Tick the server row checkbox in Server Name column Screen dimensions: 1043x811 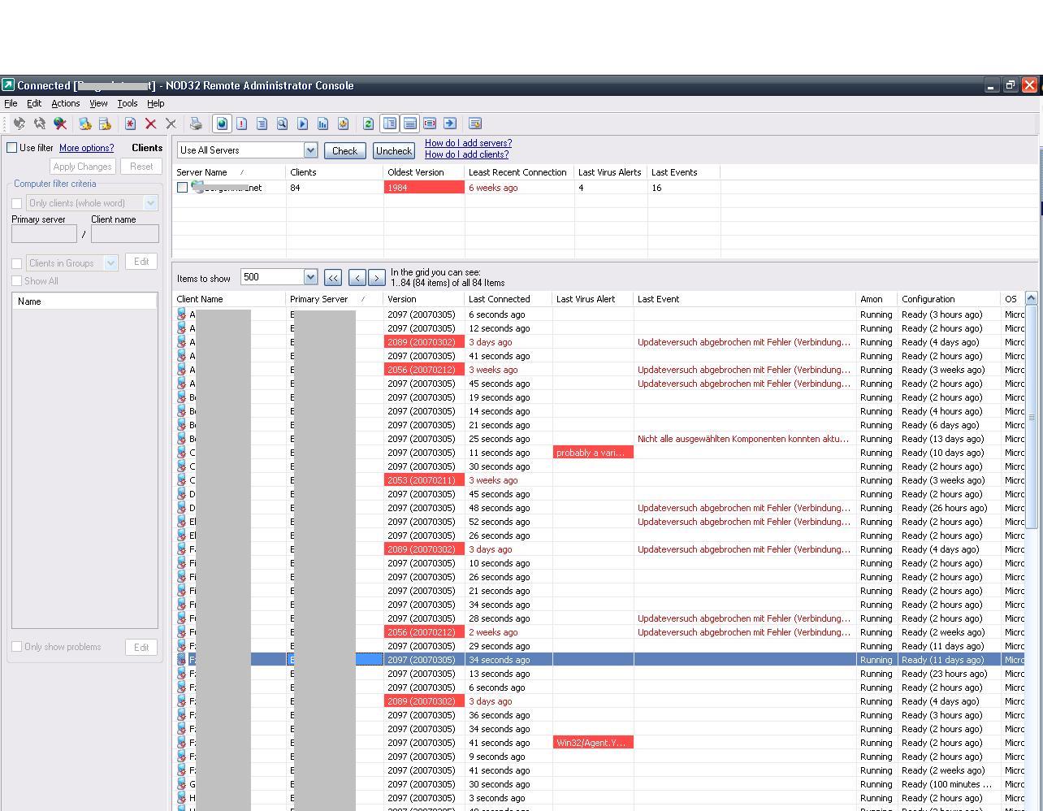(x=182, y=188)
